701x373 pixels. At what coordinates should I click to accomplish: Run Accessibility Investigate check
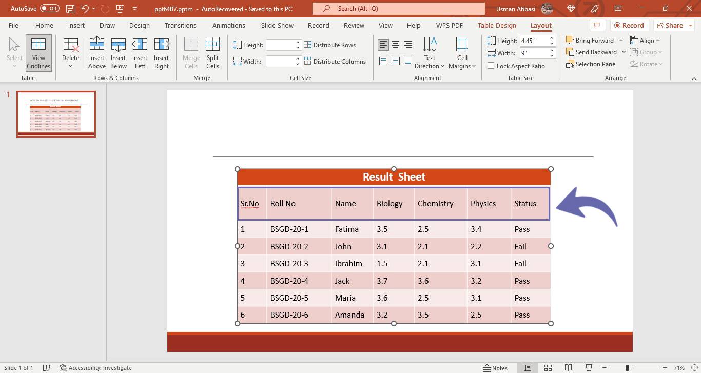[95, 367]
